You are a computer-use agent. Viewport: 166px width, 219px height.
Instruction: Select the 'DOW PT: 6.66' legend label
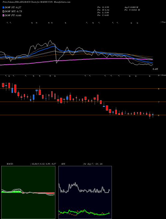tap(13, 15)
